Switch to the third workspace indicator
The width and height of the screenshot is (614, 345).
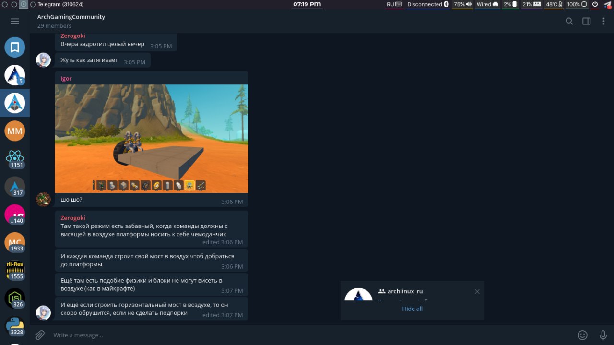coord(24,4)
